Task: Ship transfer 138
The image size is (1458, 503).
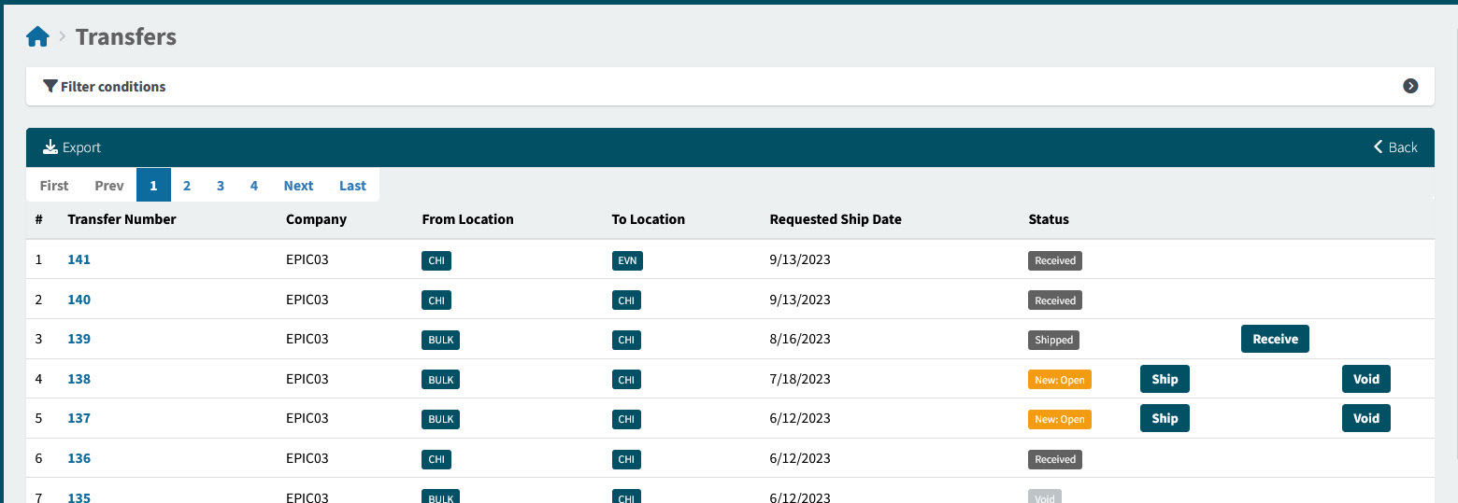Action: coord(1165,379)
